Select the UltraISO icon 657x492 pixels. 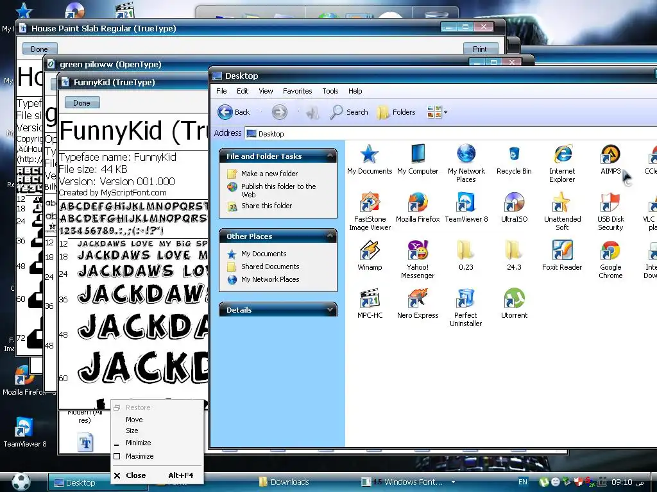click(x=514, y=208)
